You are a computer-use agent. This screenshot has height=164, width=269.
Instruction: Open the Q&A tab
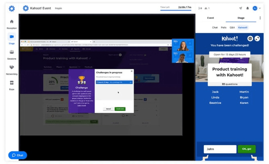(232, 27)
